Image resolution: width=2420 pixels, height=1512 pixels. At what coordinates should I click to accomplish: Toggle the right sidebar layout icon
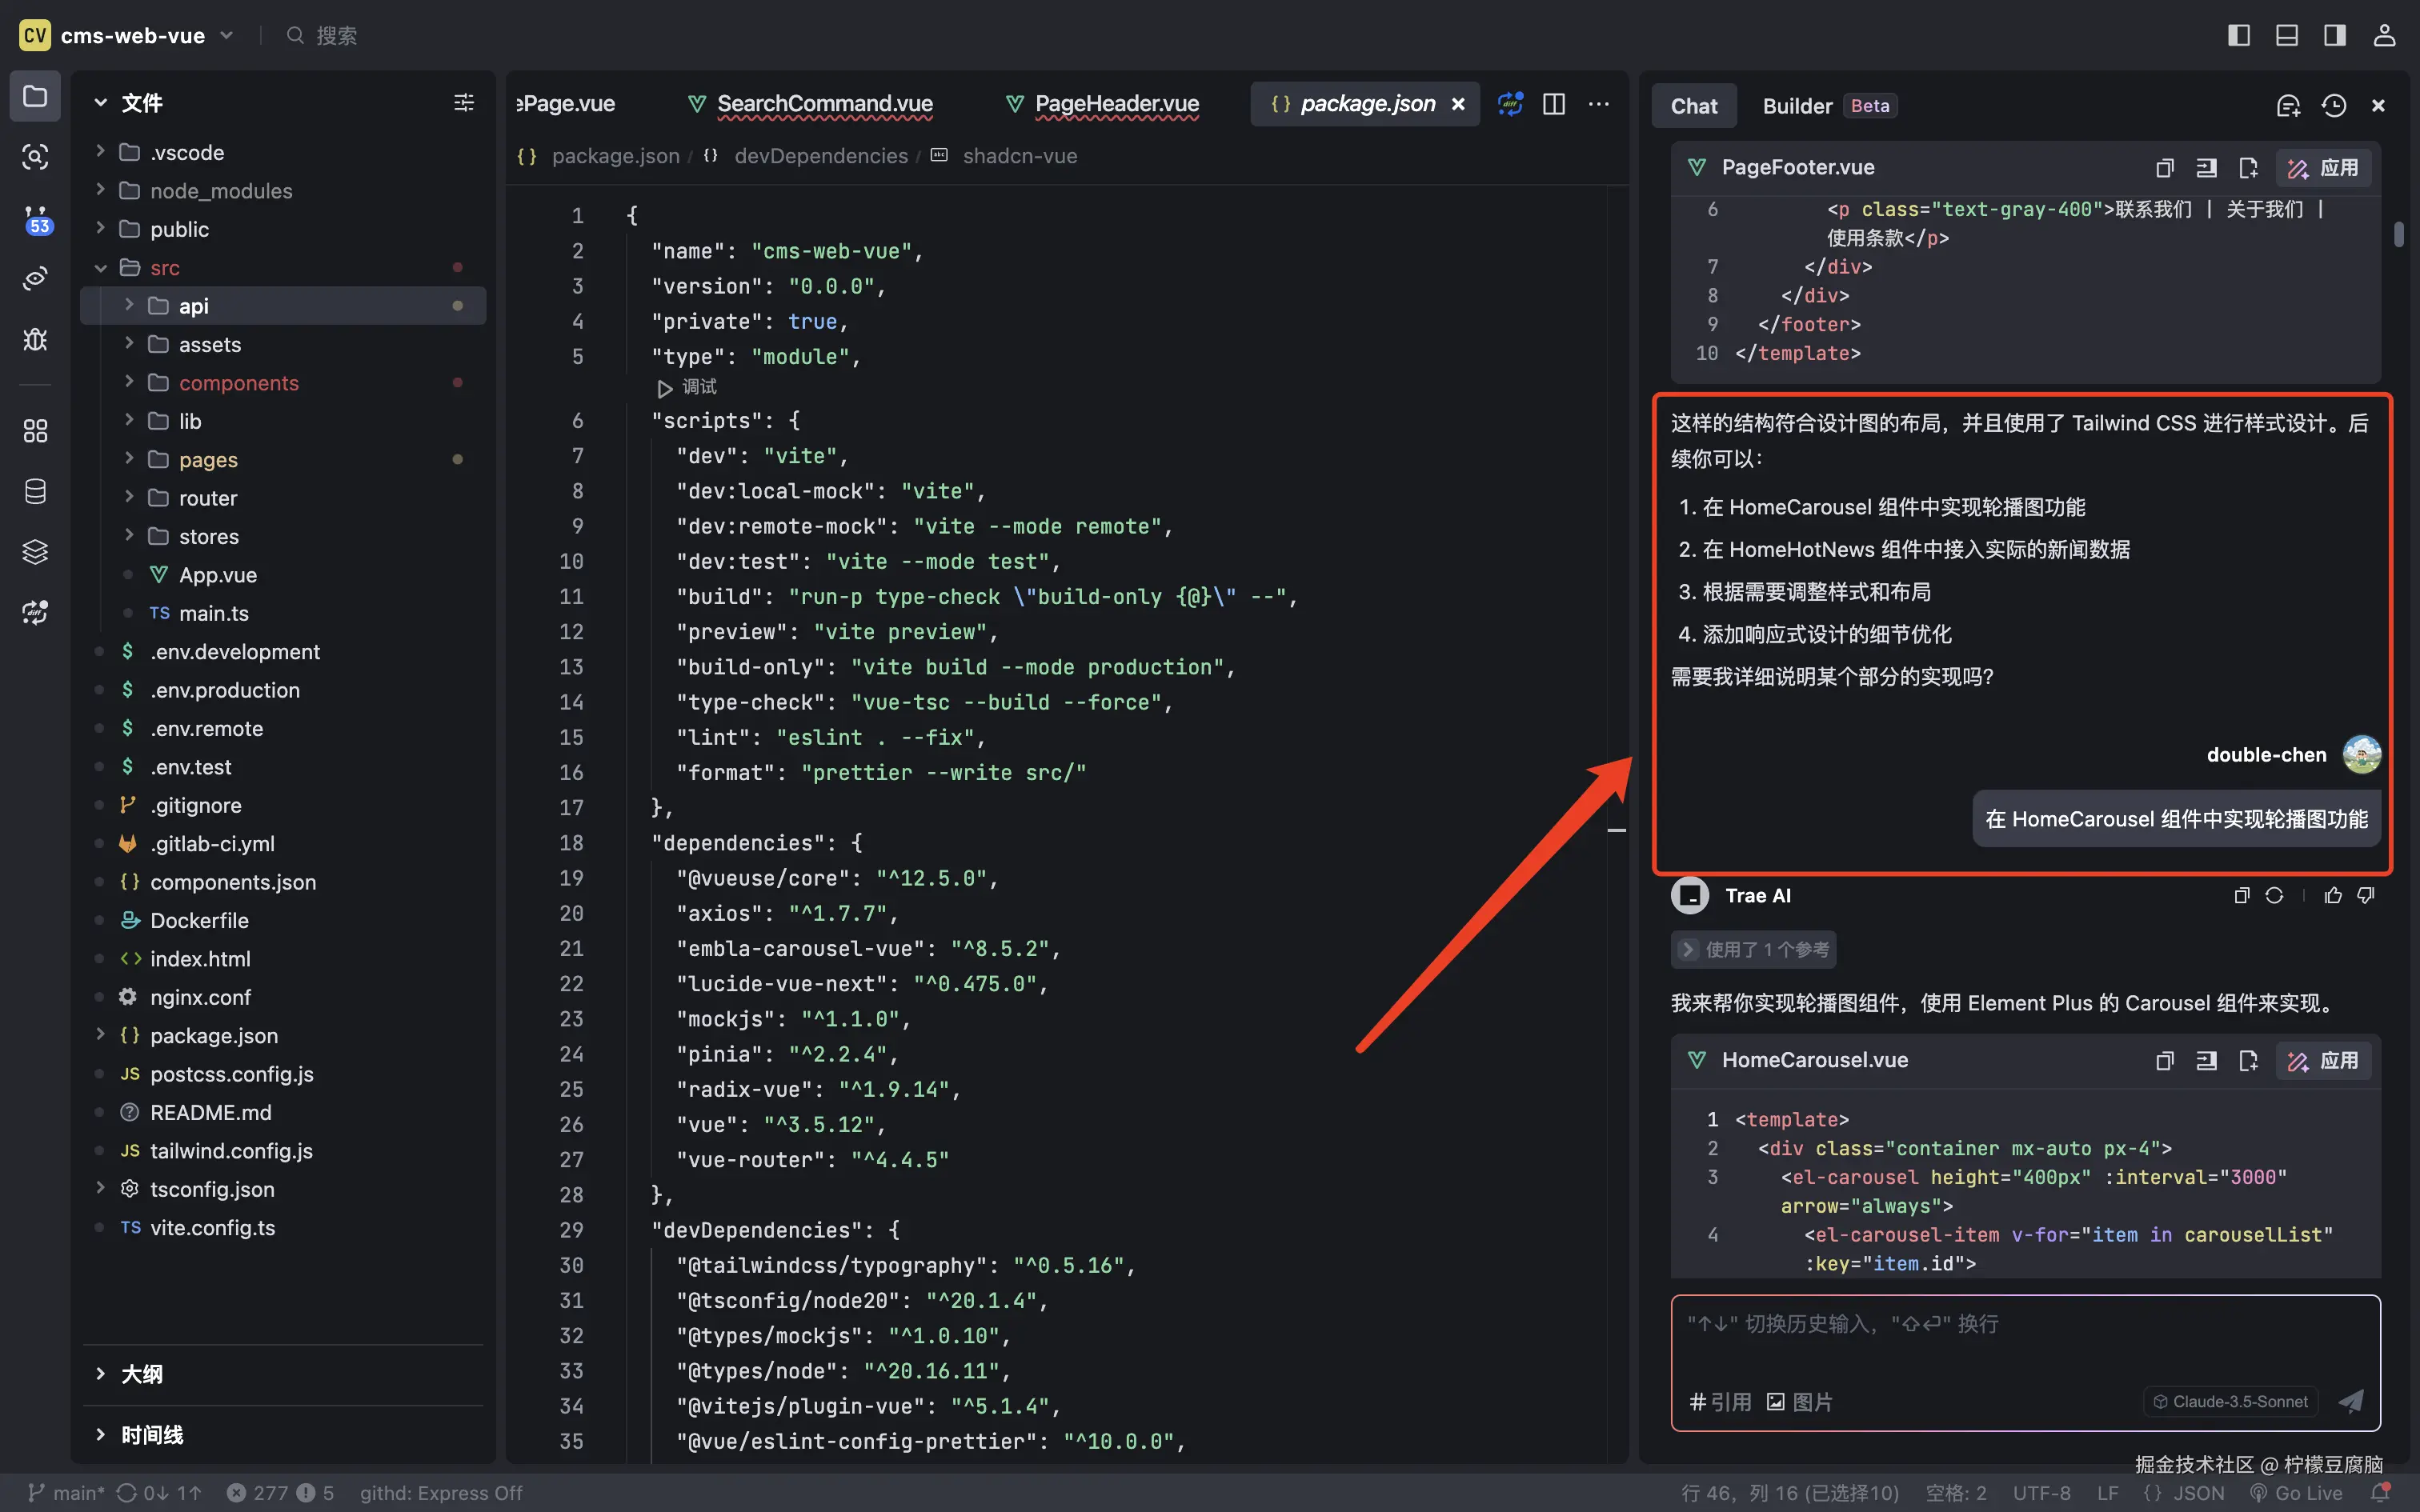[2335, 35]
